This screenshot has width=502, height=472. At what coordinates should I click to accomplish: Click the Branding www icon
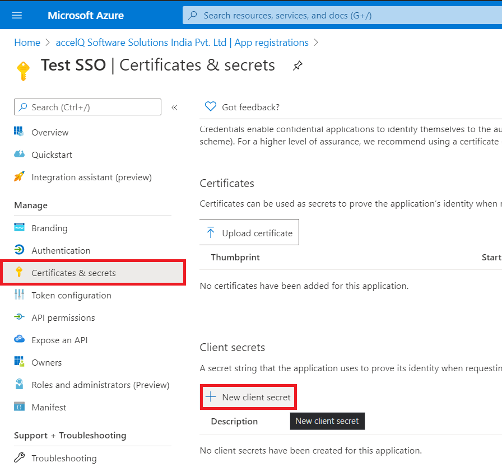[x=19, y=227]
